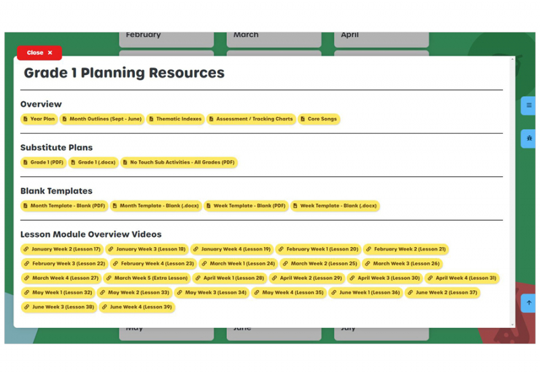Image resolution: width=540 pixels, height=376 pixels.
Task: Open May Week 3 (Lesson 34) video
Action: coord(211,292)
